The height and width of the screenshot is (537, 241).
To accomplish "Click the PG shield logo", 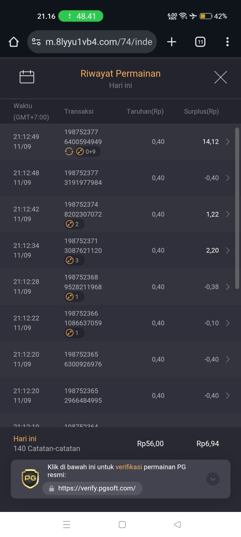I will pos(30,479).
